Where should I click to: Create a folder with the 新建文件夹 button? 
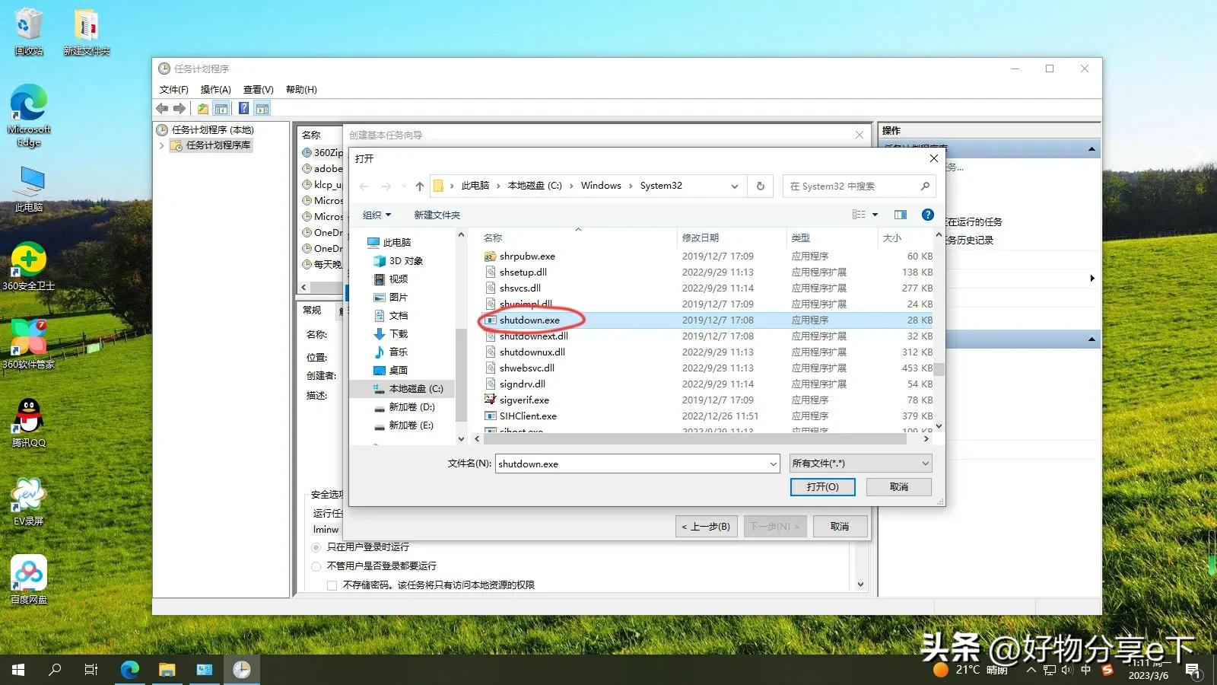pyautogui.click(x=437, y=215)
